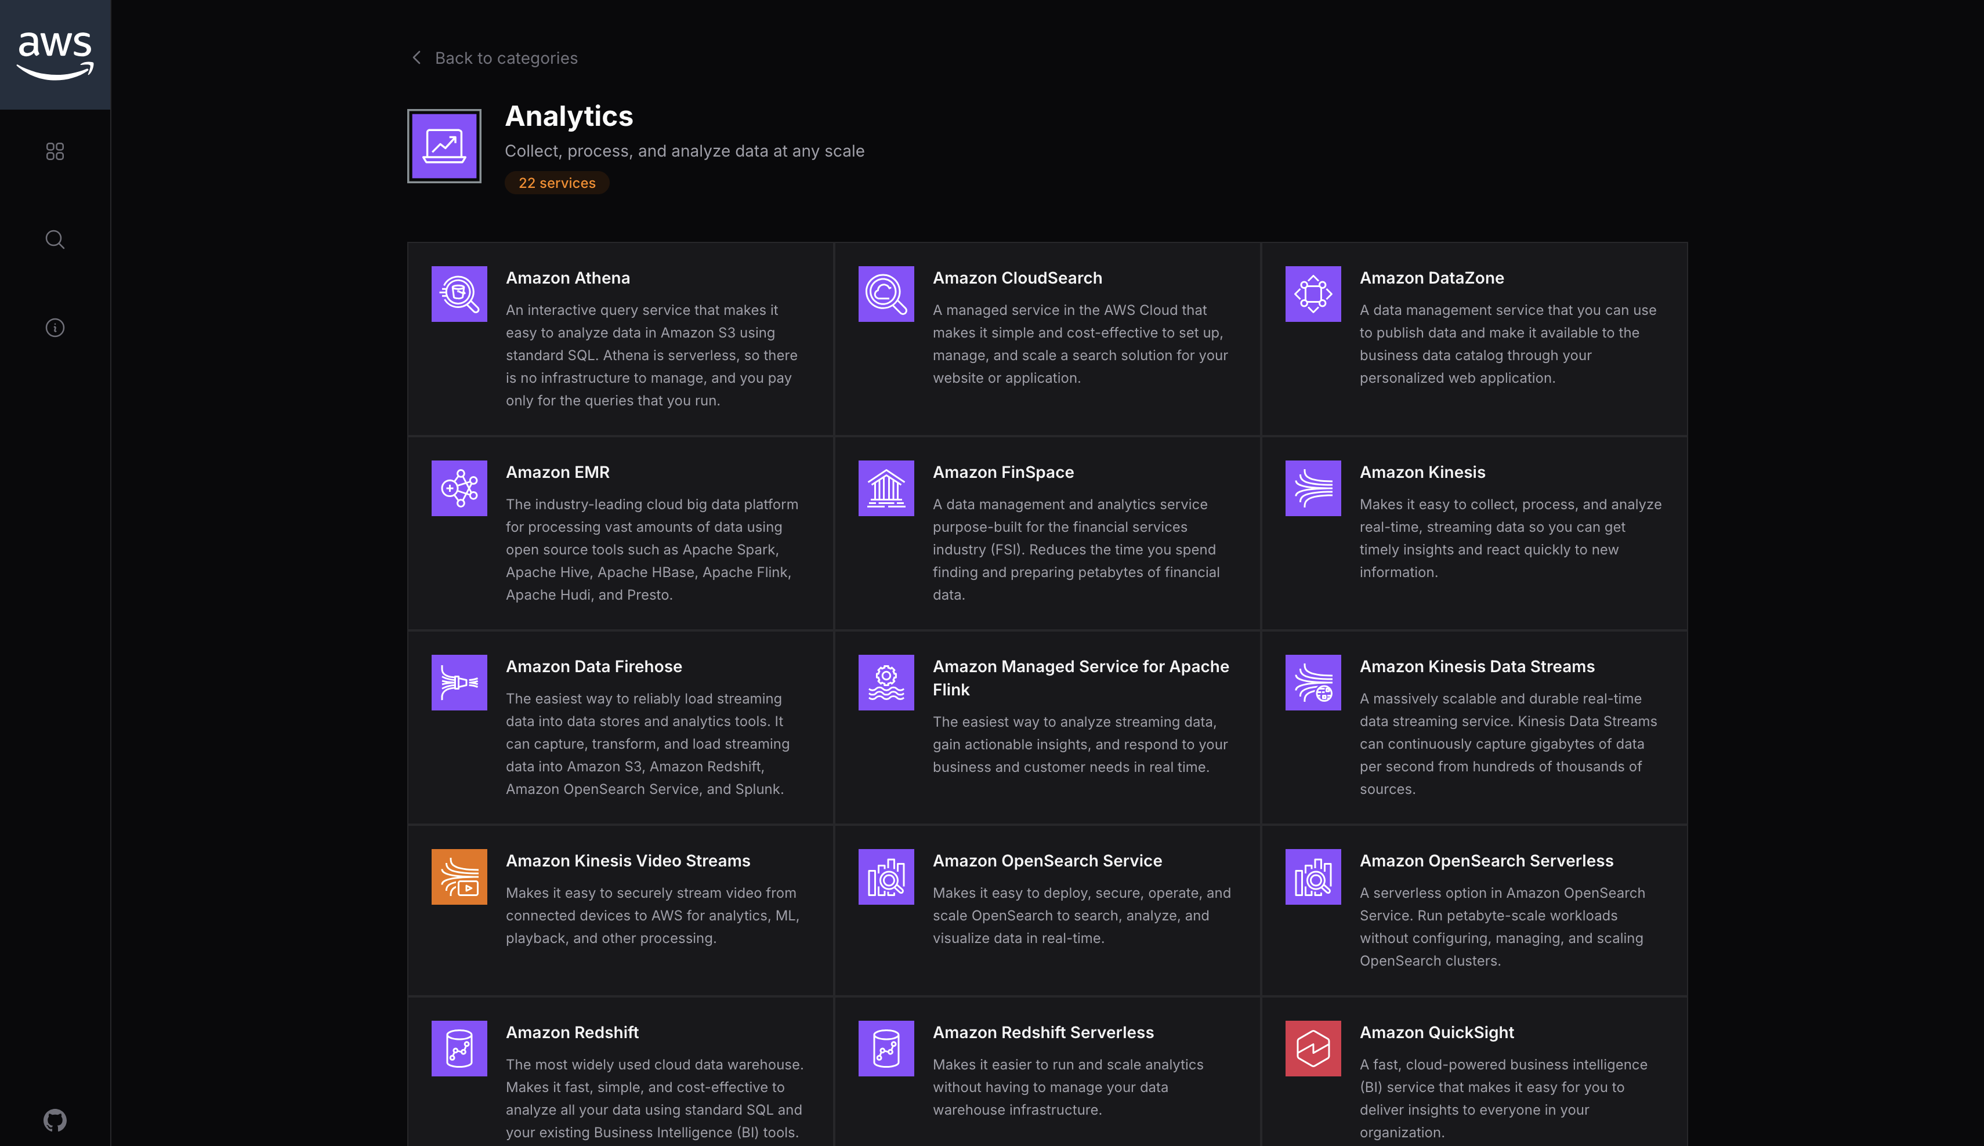
Task: Click the Analytics category header icon
Action: pyautogui.click(x=444, y=146)
